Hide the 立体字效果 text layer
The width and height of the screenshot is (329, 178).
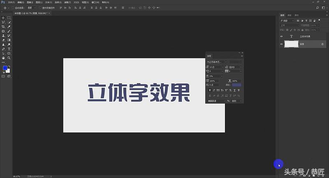tap(281, 36)
